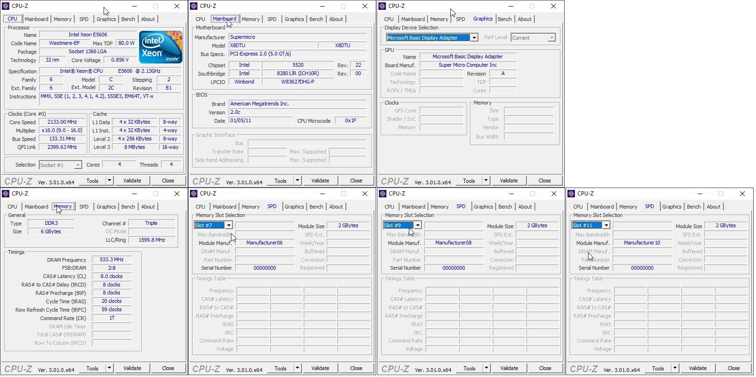Click the board manufacturer Super Micro Computer Inc
The image size is (756, 377).
(468, 65)
